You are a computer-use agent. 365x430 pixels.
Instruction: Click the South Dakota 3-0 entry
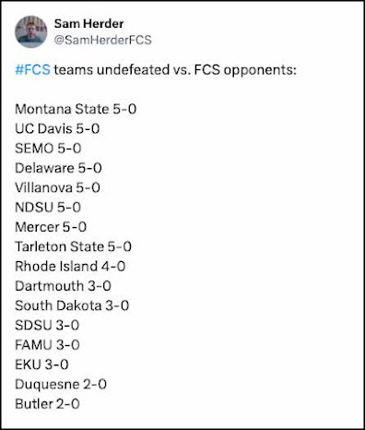click(72, 305)
